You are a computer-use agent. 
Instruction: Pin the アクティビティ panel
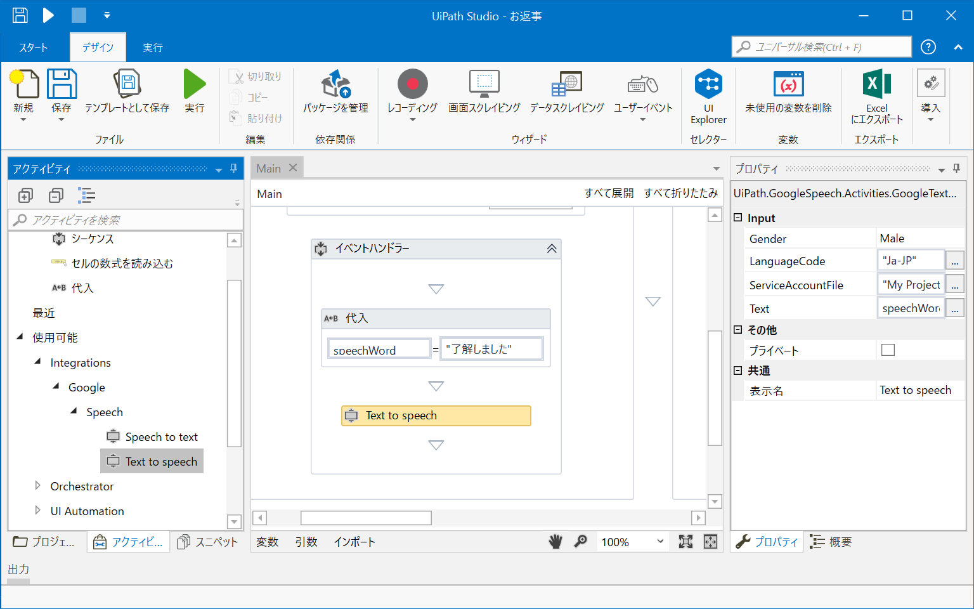233,169
